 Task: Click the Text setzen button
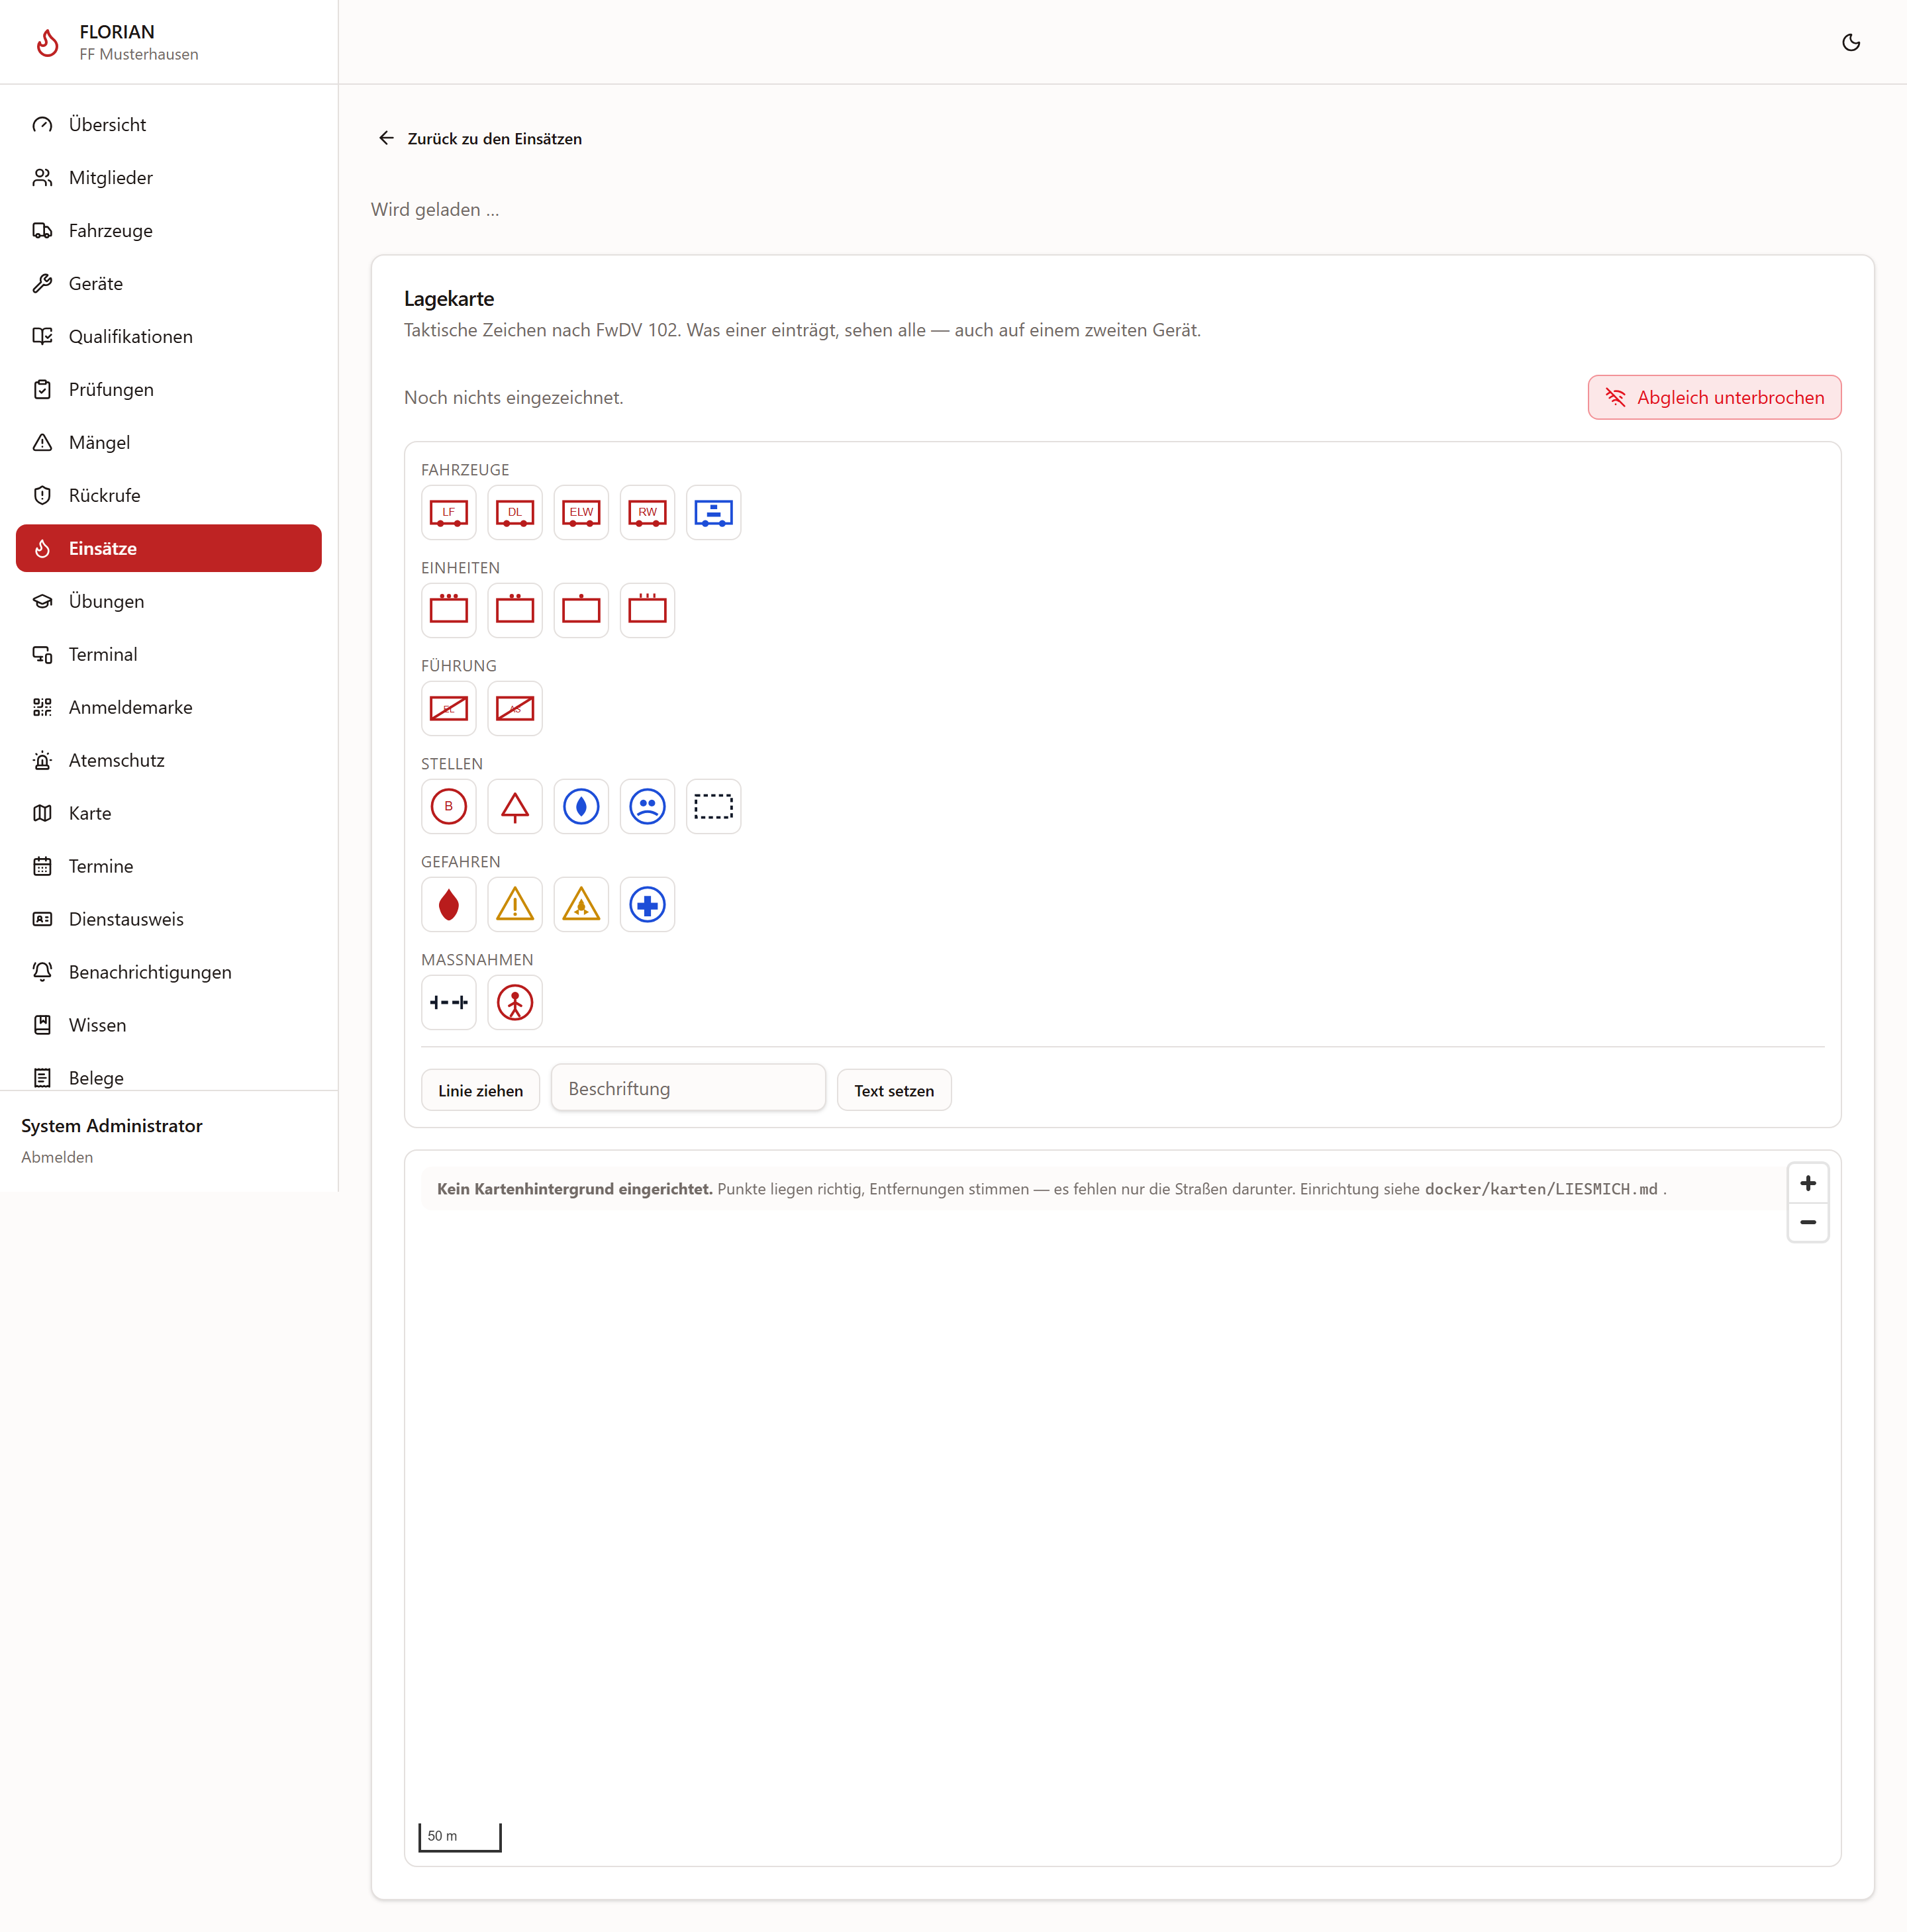[894, 1090]
